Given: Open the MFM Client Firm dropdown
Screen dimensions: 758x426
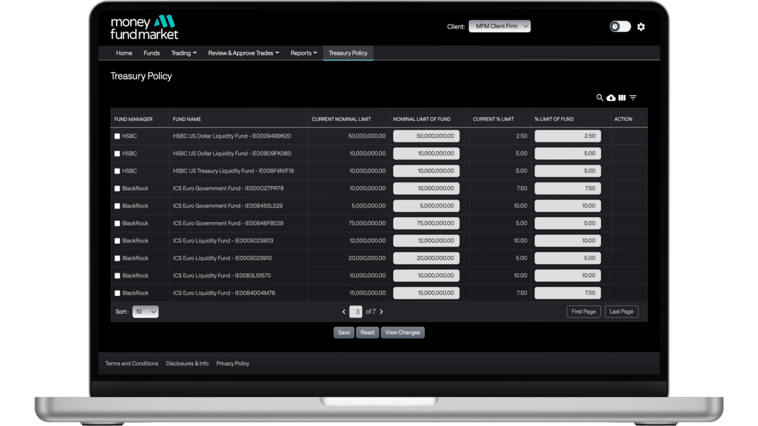Looking at the screenshot, I should (499, 26).
